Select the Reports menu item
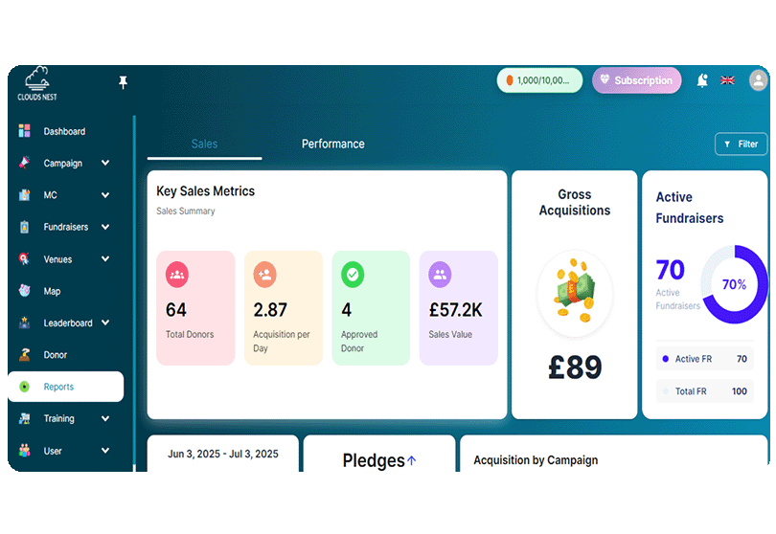Image resolution: width=776 pixels, height=534 pixels. pyautogui.click(x=65, y=387)
